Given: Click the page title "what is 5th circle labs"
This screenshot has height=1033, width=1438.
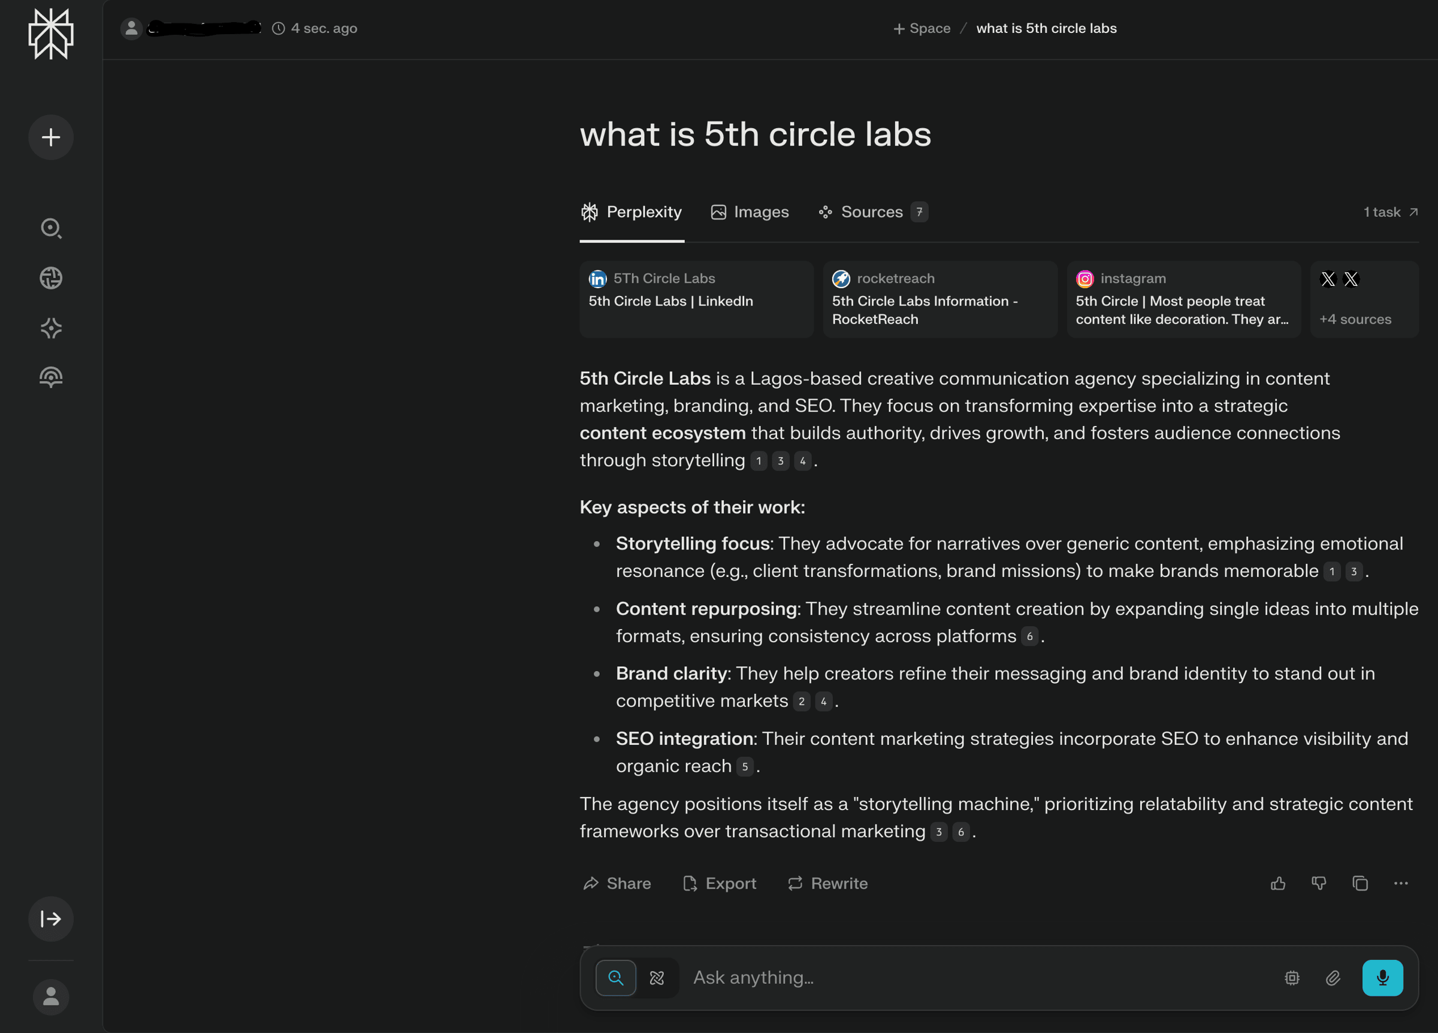Looking at the screenshot, I should pyautogui.click(x=755, y=134).
